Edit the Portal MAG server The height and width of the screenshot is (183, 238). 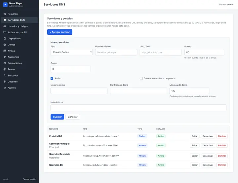point(195,136)
